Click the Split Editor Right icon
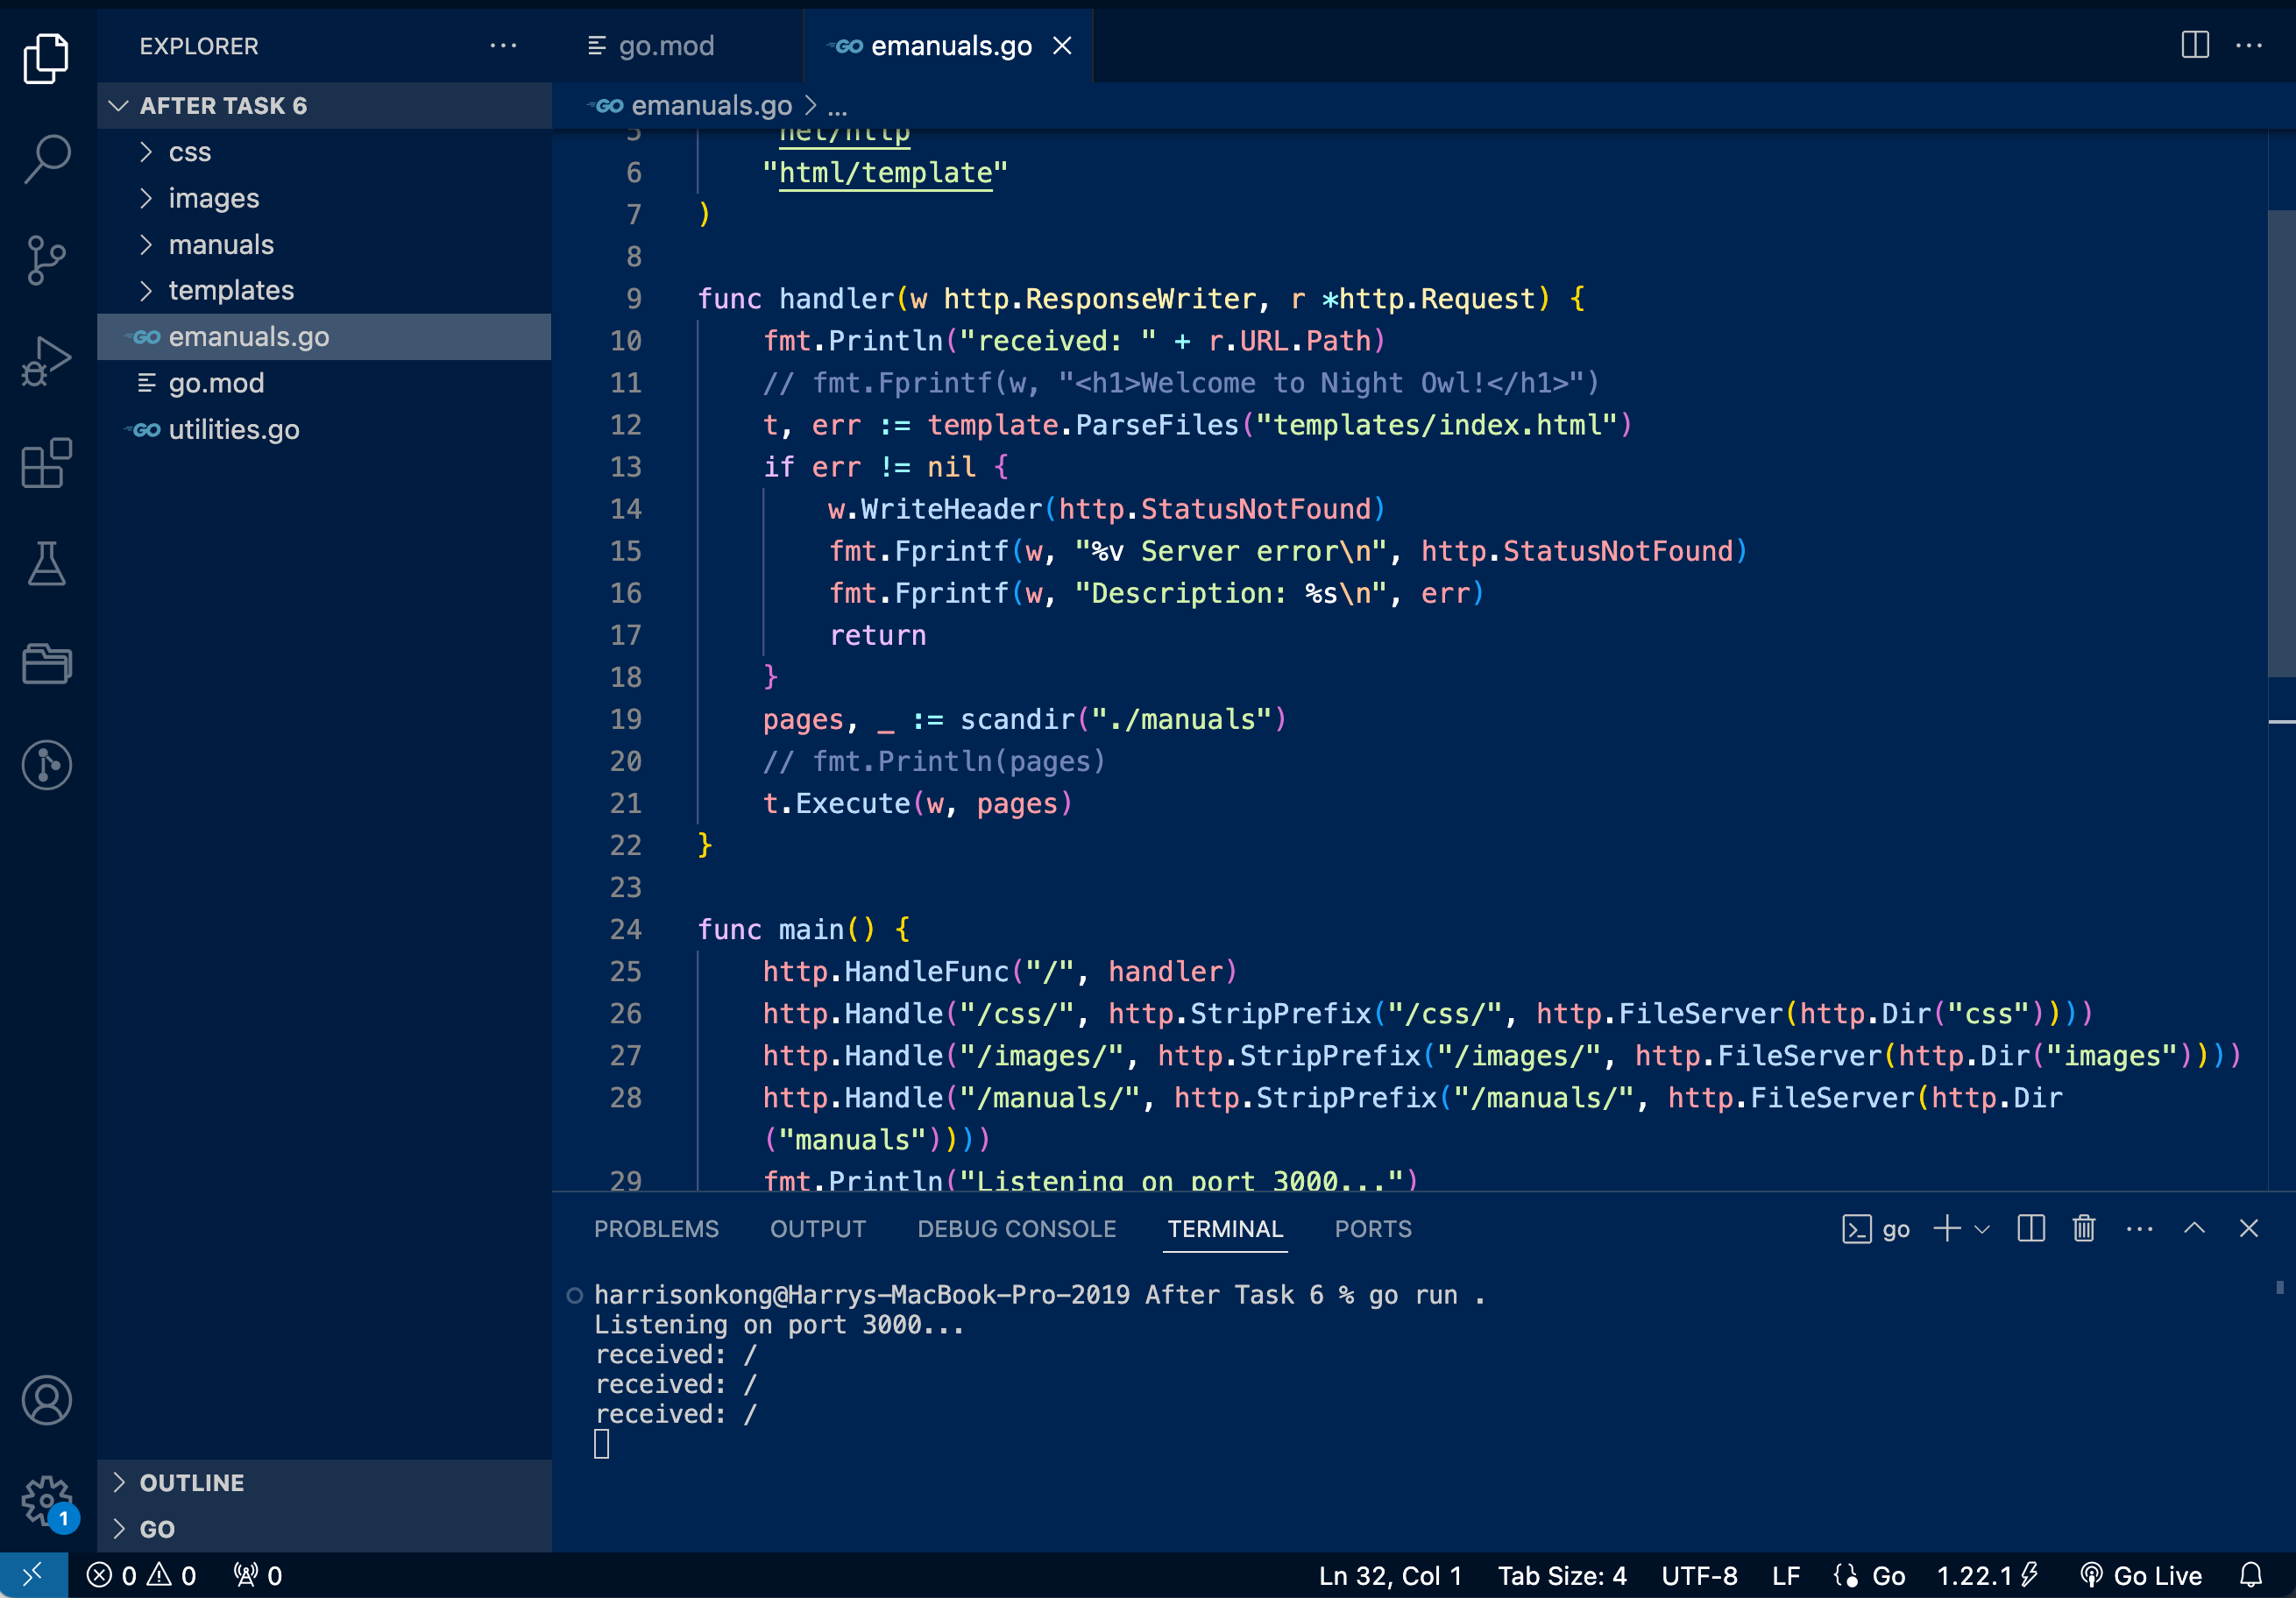 (x=2194, y=45)
